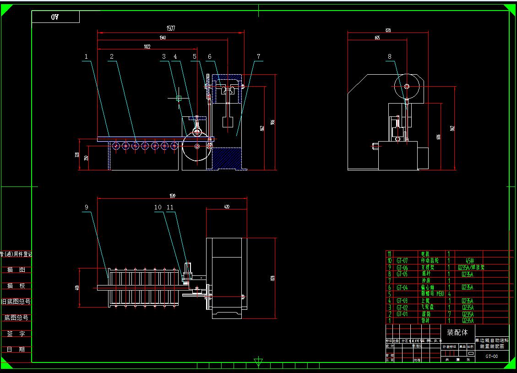Click balloon number 8 on the side view
Screen dimensions: 517x373
[389, 57]
